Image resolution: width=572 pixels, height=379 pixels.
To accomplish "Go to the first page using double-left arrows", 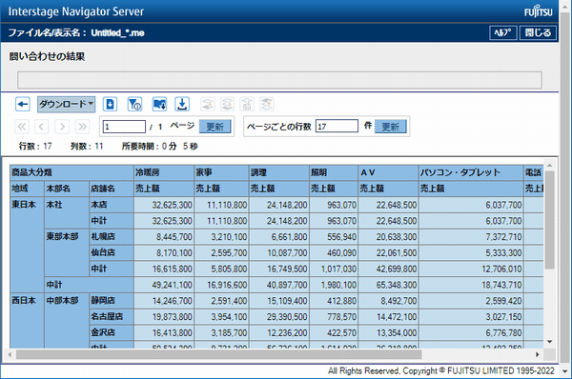I will 22,127.
